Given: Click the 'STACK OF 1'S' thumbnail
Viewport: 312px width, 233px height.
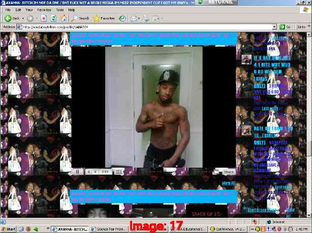Looking at the screenshot, I should (x=207, y=211).
